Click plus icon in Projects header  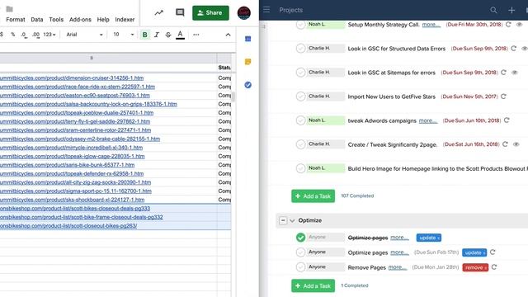pos(511,10)
